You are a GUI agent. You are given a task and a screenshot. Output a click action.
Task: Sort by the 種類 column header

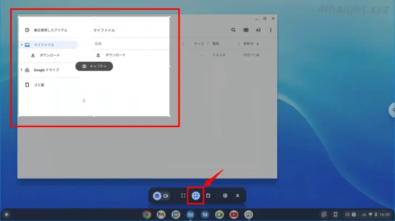(215, 44)
